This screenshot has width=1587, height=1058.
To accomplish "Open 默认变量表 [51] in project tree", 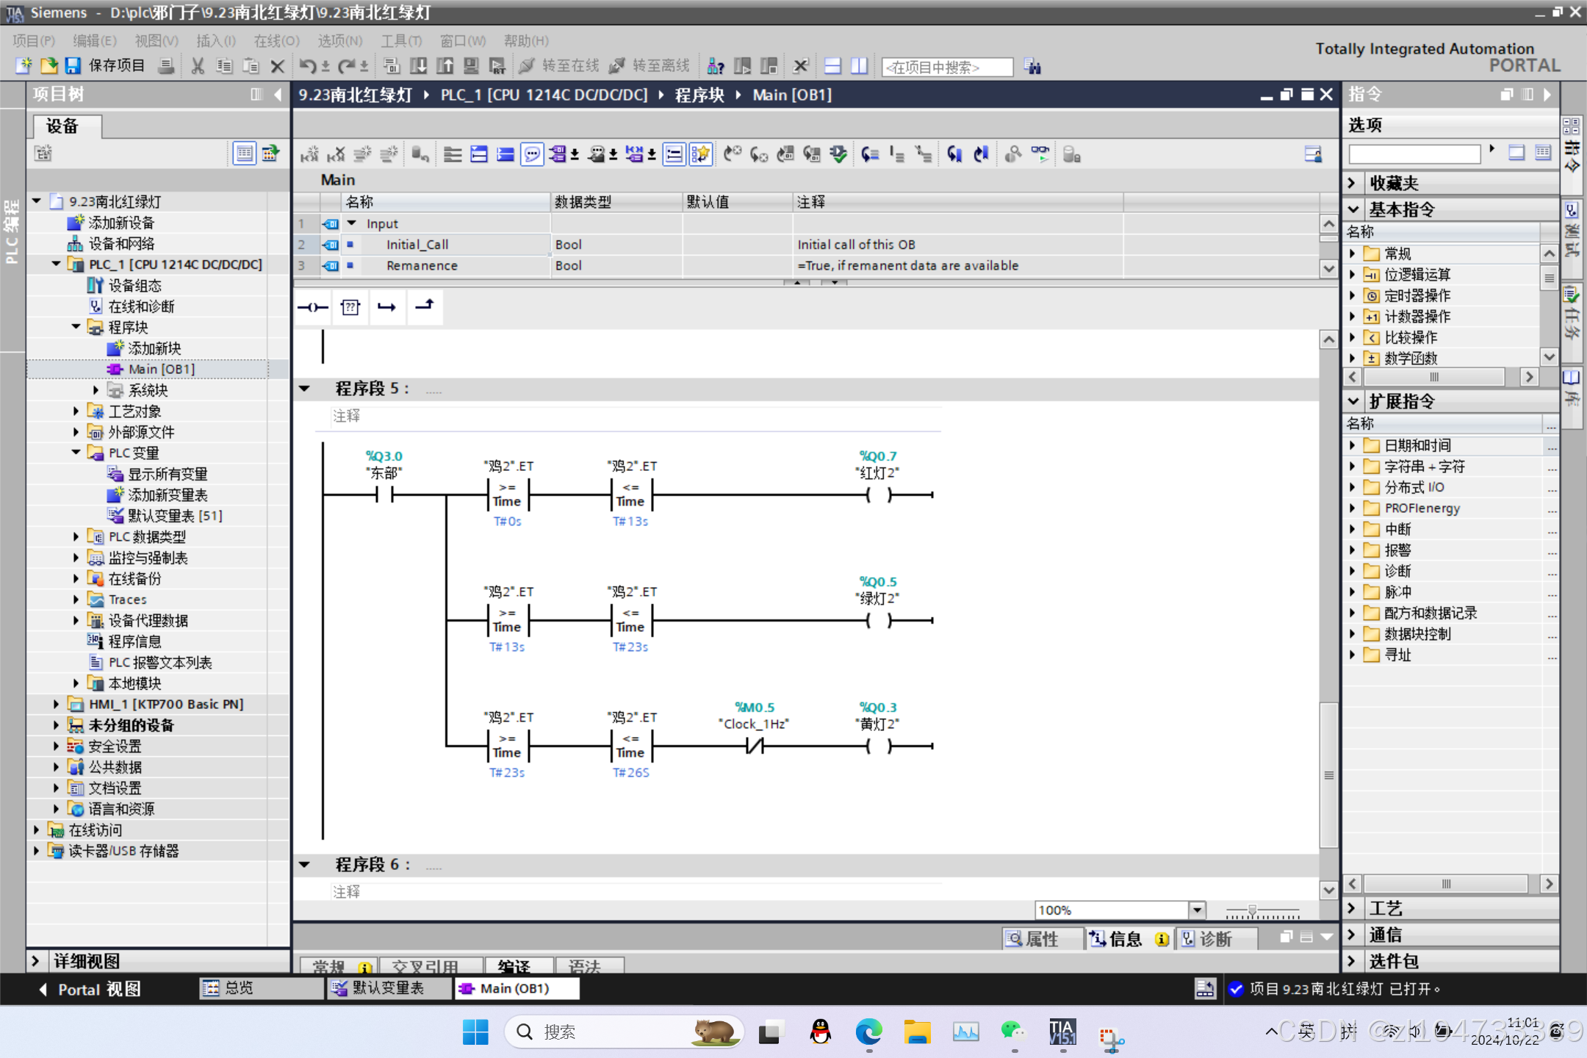I will pos(175,516).
